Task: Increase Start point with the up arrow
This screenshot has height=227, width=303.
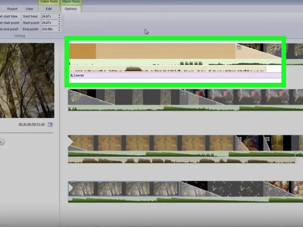Action: click(59, 21)
